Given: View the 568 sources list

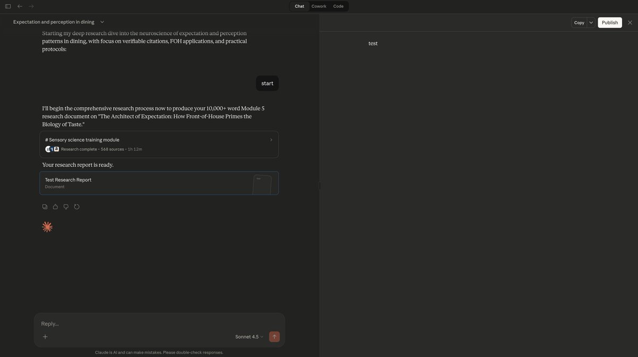Looking at the screenshot, I should pyautogui.click(x=112, y=149).
